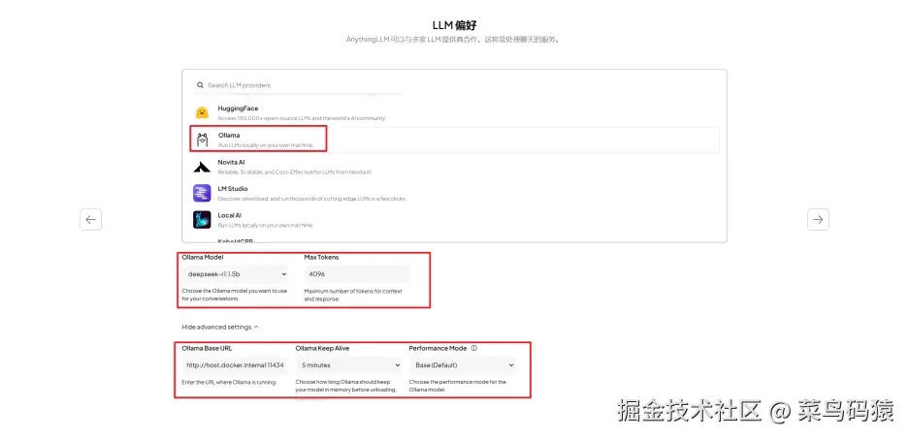Screen dimensions: 909x439
Task: Click the HuggingFace emoji logo icon
Action: click(x=202, y=112)
